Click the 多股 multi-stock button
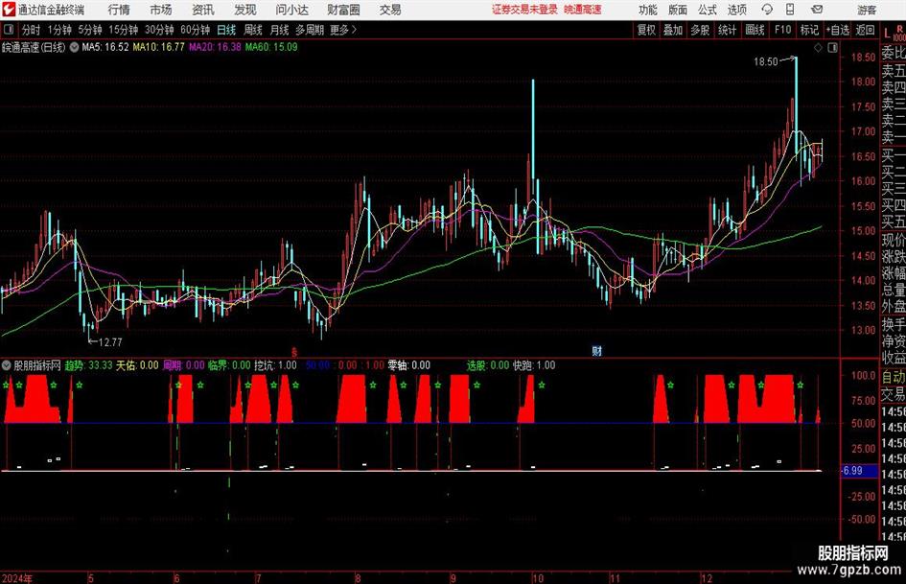Viewport: 906px width, 584px height. 700,30
